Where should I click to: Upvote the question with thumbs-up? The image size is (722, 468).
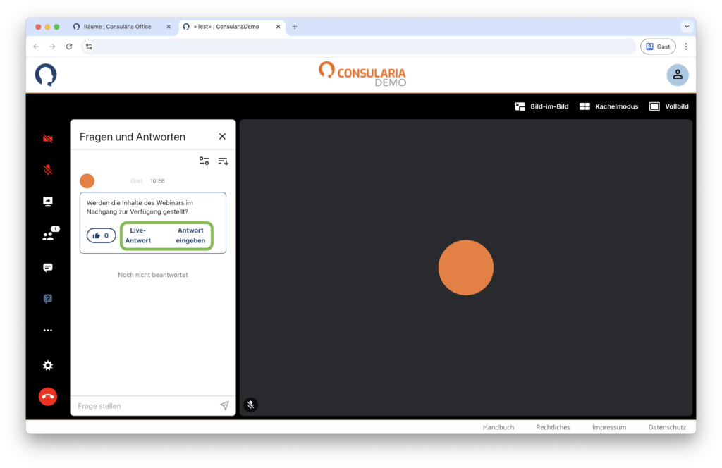coord(101,235)
